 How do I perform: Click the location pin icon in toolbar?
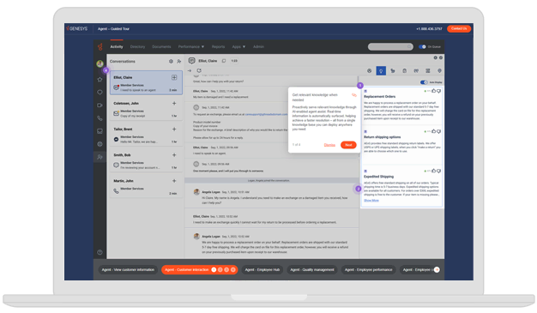pos(439,71)
